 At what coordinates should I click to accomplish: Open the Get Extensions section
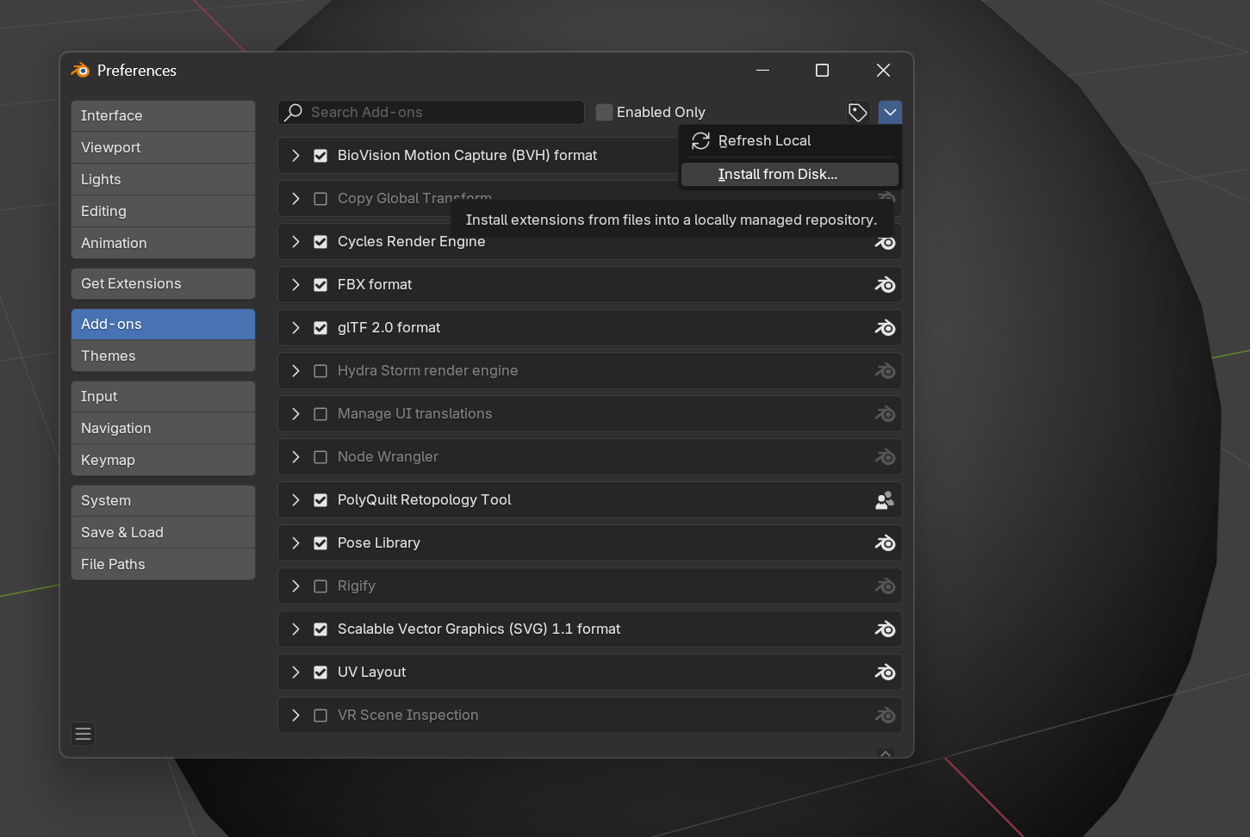click(x=163, y=283)
